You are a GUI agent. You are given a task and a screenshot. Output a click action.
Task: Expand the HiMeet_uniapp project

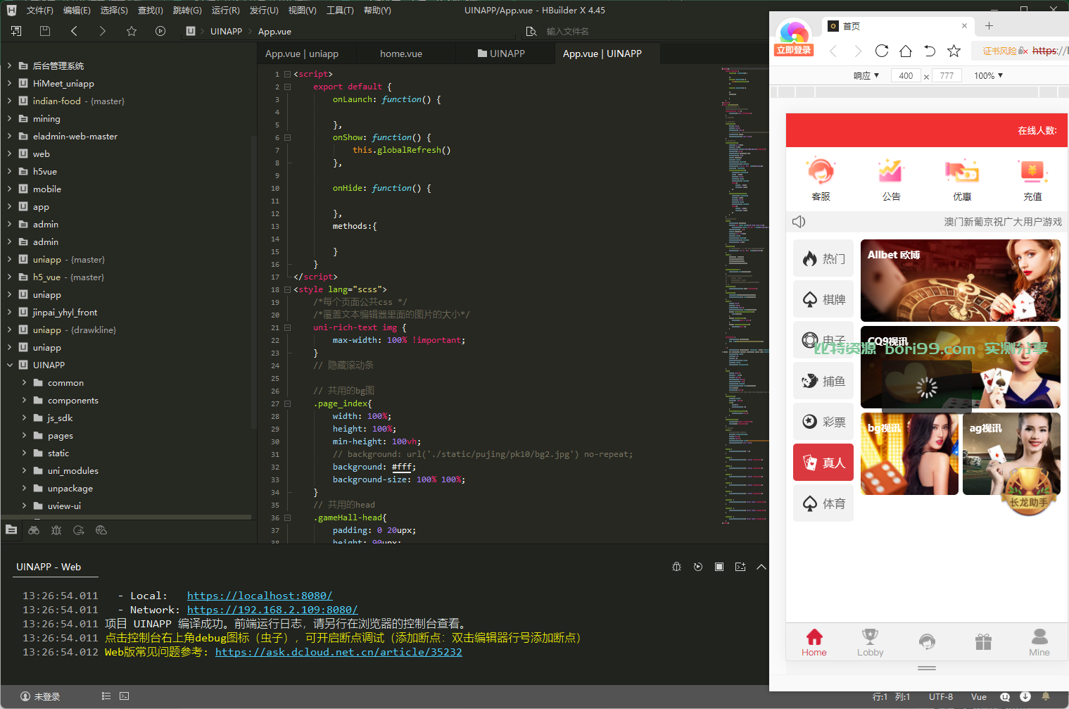point(9,83)
